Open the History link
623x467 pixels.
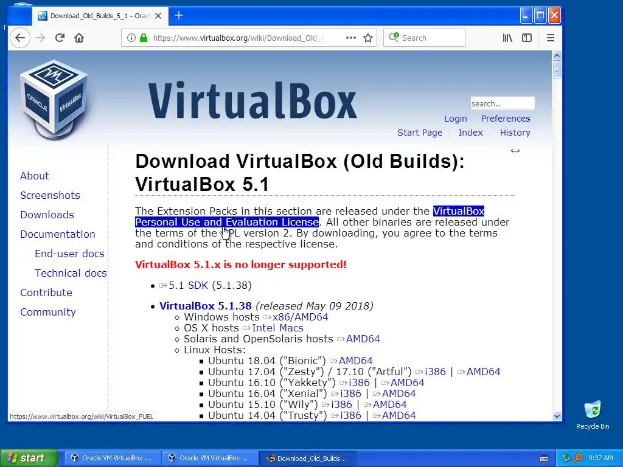(515, 133)
